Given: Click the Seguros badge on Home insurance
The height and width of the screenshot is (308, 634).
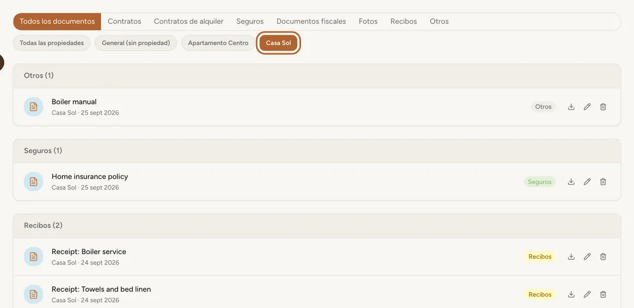Looking at the screenshot, I should point(539,182).
